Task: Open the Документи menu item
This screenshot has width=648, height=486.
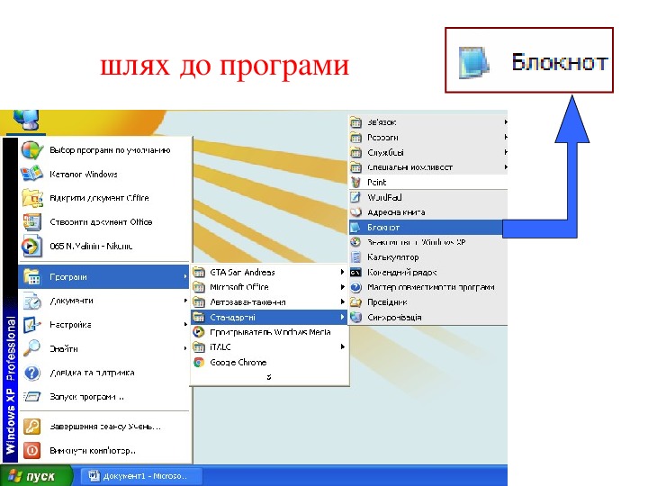Action: [x=103, y=301]
